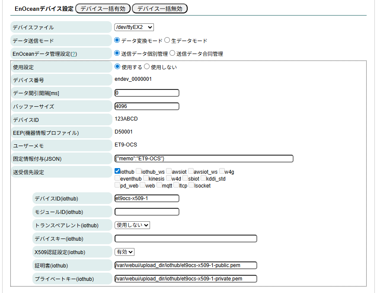This screenshot has width=377, height=293.
Task: Enable the kinesis checkbox
Action: click(x=146, y=178)
